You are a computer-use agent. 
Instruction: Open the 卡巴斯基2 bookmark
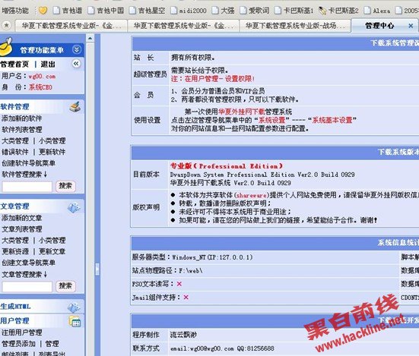[339, 11]
